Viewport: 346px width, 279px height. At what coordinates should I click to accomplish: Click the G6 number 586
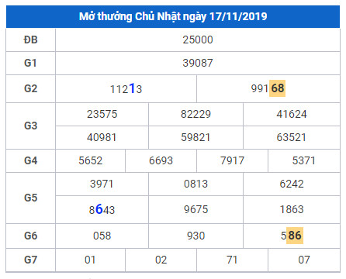292,236
